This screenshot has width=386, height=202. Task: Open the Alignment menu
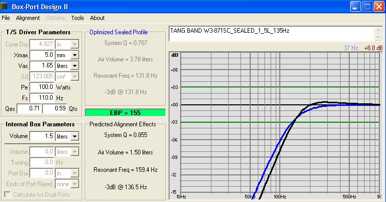point(28,18)
